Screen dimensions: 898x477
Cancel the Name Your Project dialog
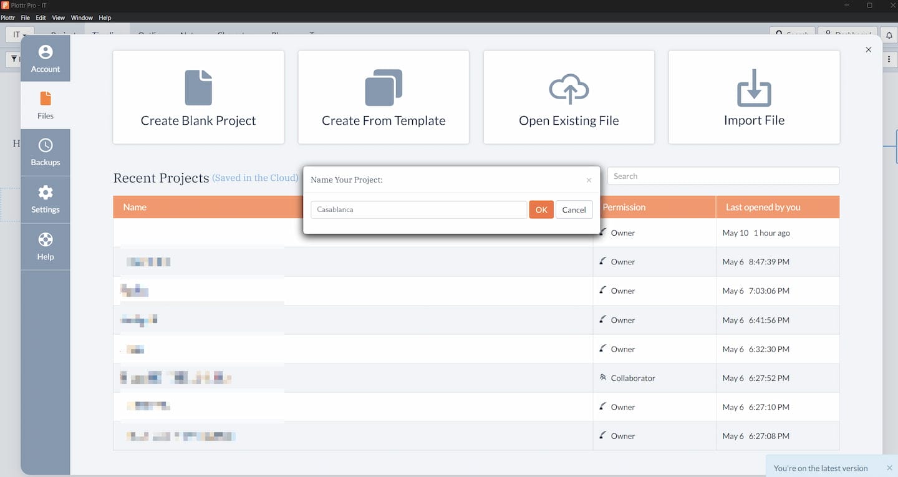pyautogui.click(x=574, y=210)
